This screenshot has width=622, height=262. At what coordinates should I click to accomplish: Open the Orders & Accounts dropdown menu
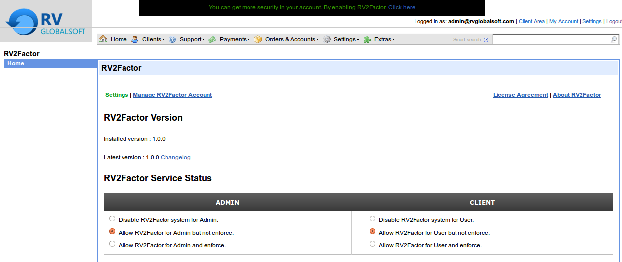(x=292, y=39)
